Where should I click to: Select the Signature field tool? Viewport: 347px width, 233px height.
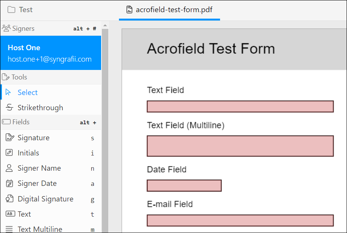coord(33,138)
